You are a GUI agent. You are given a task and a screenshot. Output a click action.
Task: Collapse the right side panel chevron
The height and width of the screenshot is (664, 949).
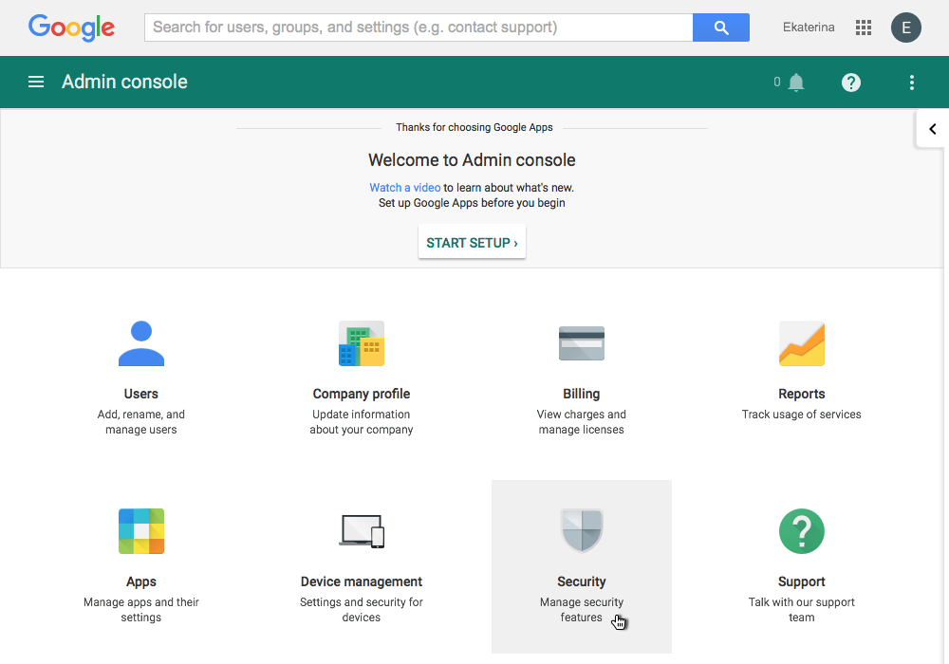[x=932, y=128]
